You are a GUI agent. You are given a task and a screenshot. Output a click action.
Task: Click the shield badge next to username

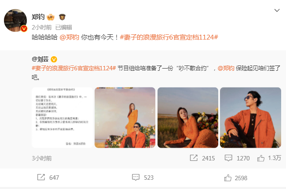(x=62, y=17)
